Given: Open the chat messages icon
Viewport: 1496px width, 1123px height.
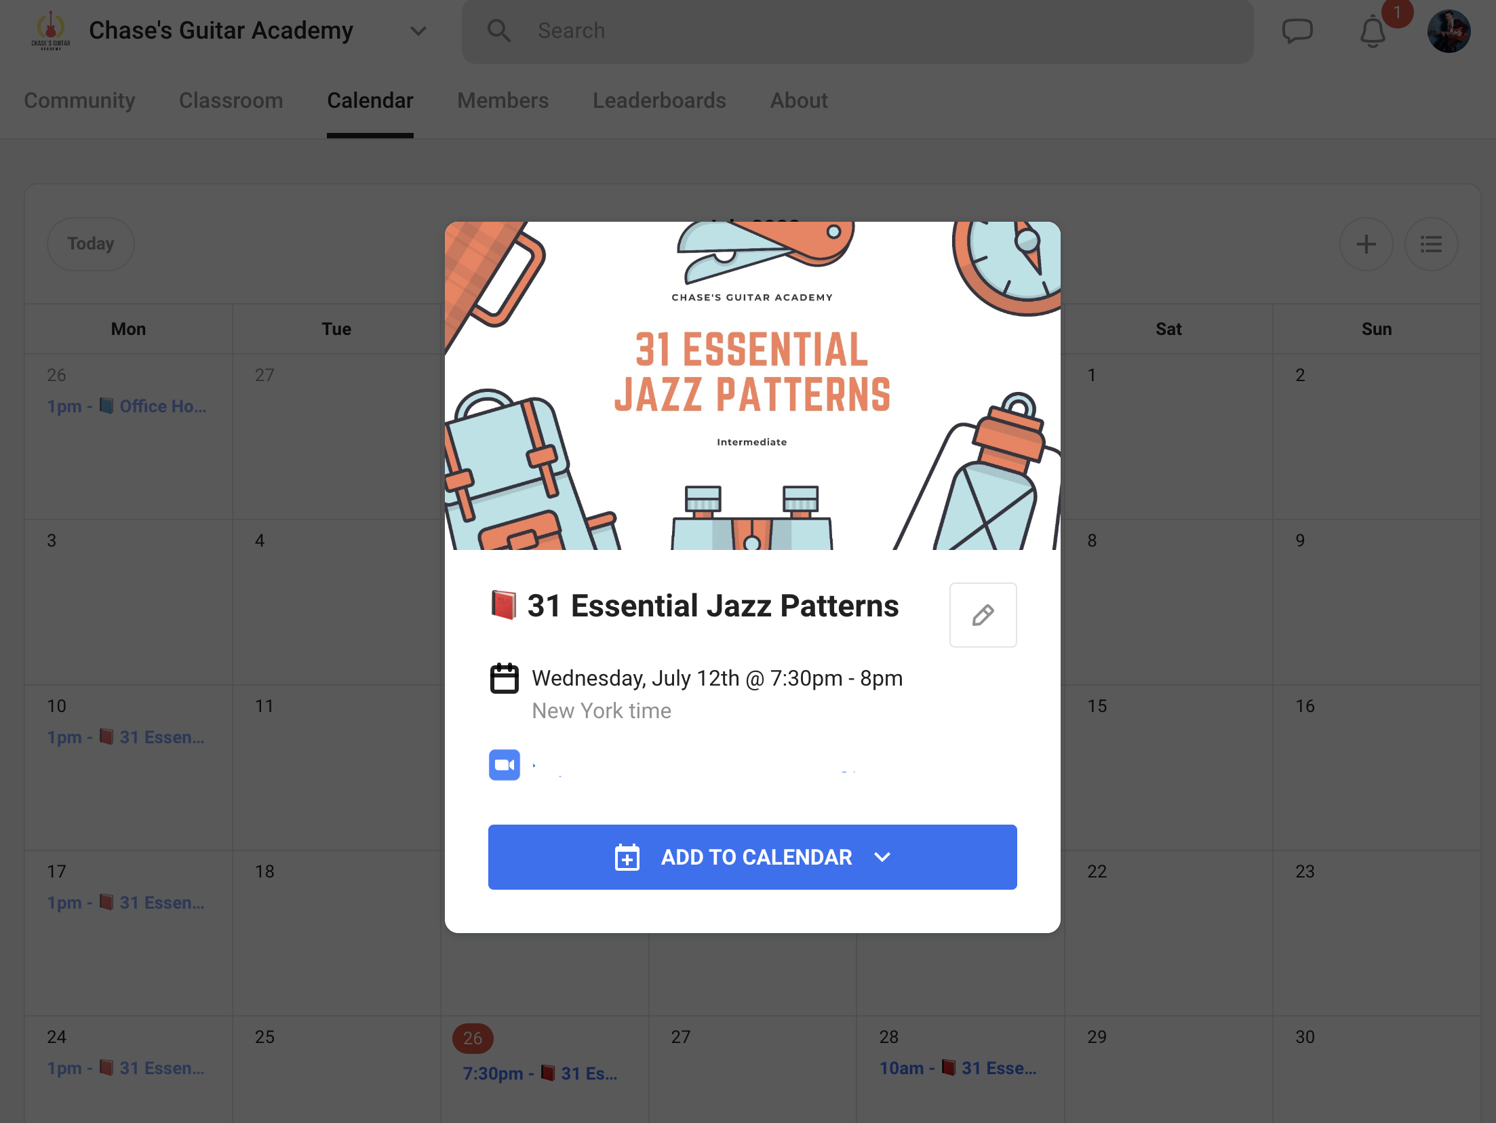Looking at the screenshot, I should pos(1297,31).
